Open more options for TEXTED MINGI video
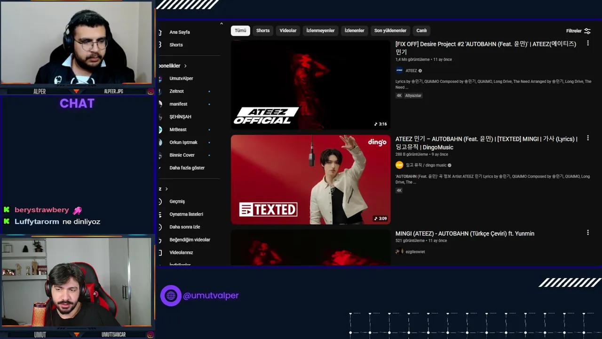Screen dimensions: 602x339 (587, 138)
